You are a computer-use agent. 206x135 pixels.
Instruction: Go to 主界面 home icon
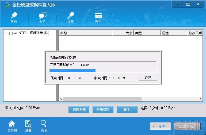pyautogui.click(x=12, y=126)
